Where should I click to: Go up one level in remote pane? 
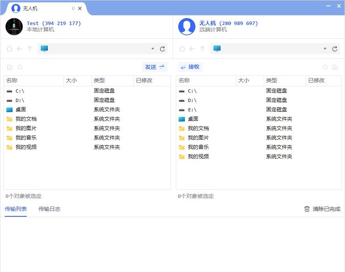pos(203,49)
